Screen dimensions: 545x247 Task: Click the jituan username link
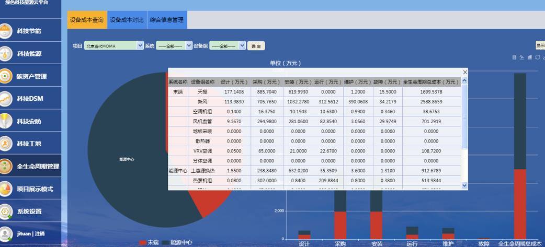pos(24,234)
